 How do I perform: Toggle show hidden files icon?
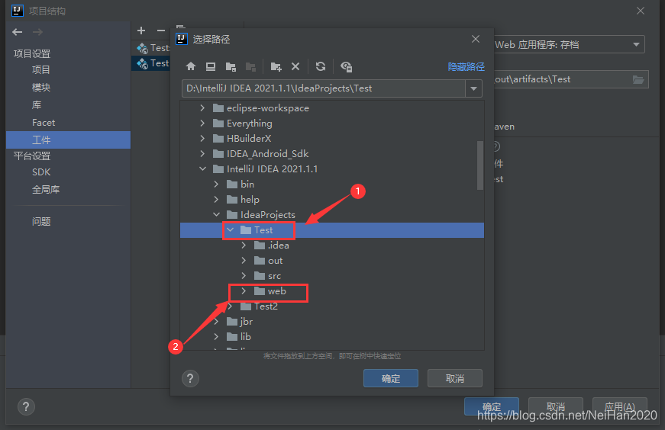click(346, 66)
